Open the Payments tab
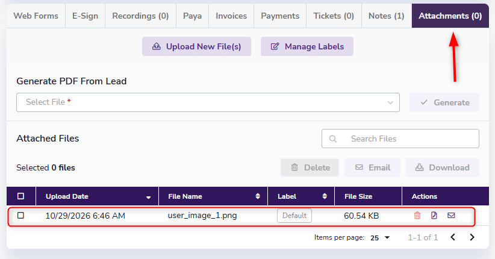The width and height of the screenshot is (495, 259). [x=280, y=16]
